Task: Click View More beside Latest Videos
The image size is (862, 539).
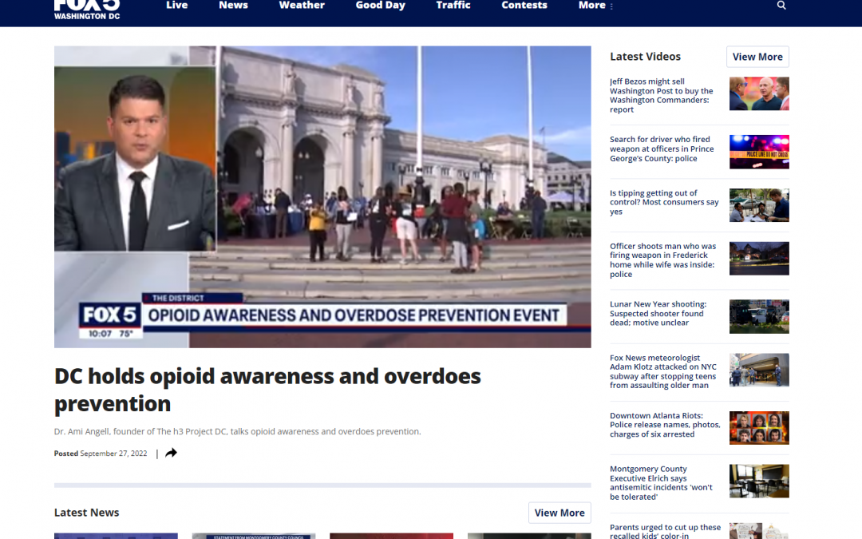Action: tap(757, 57)
